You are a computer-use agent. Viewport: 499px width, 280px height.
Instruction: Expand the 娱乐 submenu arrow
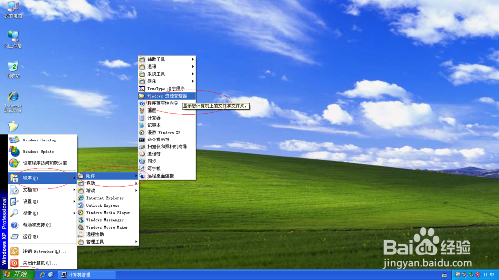[x=193, y=81]
